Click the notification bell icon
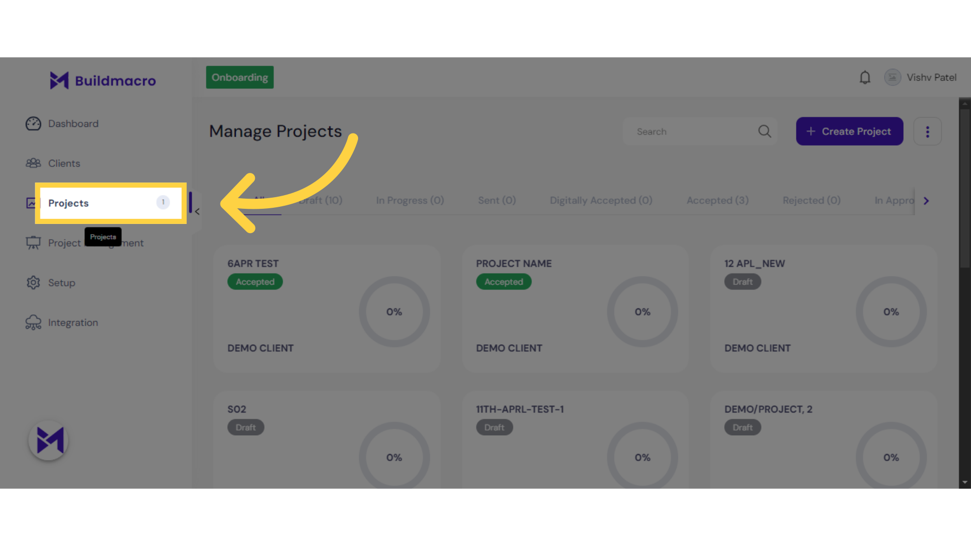 pyautogui.click(x=865, y=77)
